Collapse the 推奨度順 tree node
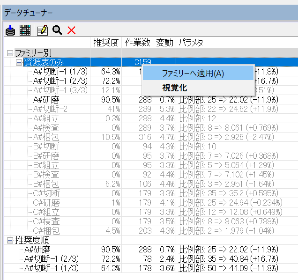 tap(10, 240)
